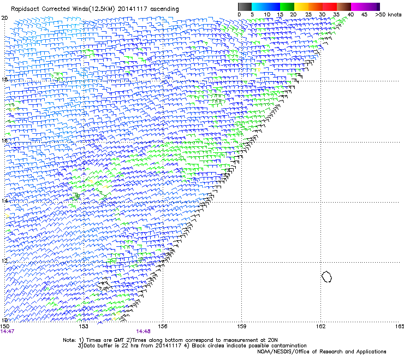Pick the yellow 20-25 knots legend color
Viewport: 404px width, 355px height.
coord(301,7)
